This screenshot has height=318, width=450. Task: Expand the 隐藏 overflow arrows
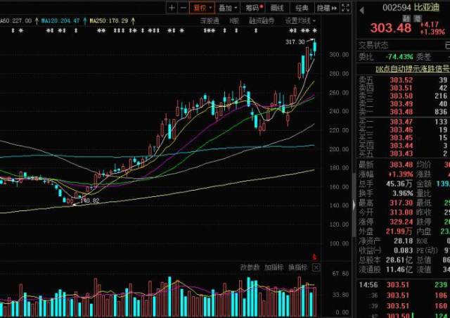click(325, 8)
